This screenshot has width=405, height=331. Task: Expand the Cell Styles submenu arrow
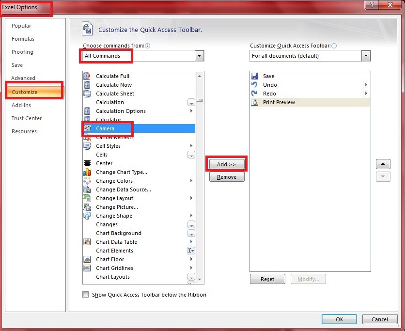(x=191, y=146)
